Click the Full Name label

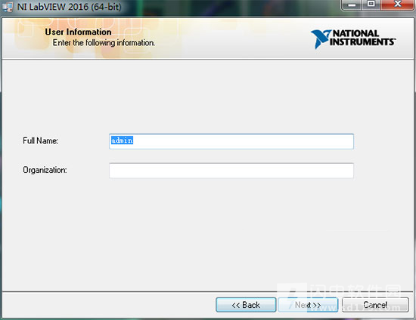[x=40, y=140]
